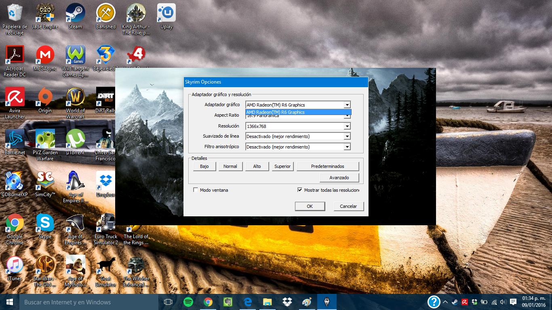Enable the Modo ventana checkbox
The height and width of the screenshot is (310, 552).
196,190
